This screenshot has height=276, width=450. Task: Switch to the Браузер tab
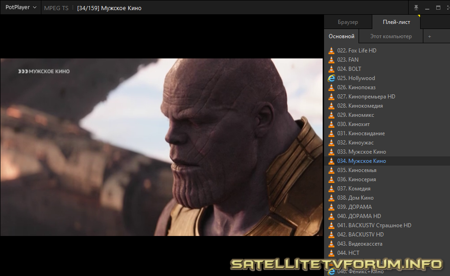pos(348,22)
